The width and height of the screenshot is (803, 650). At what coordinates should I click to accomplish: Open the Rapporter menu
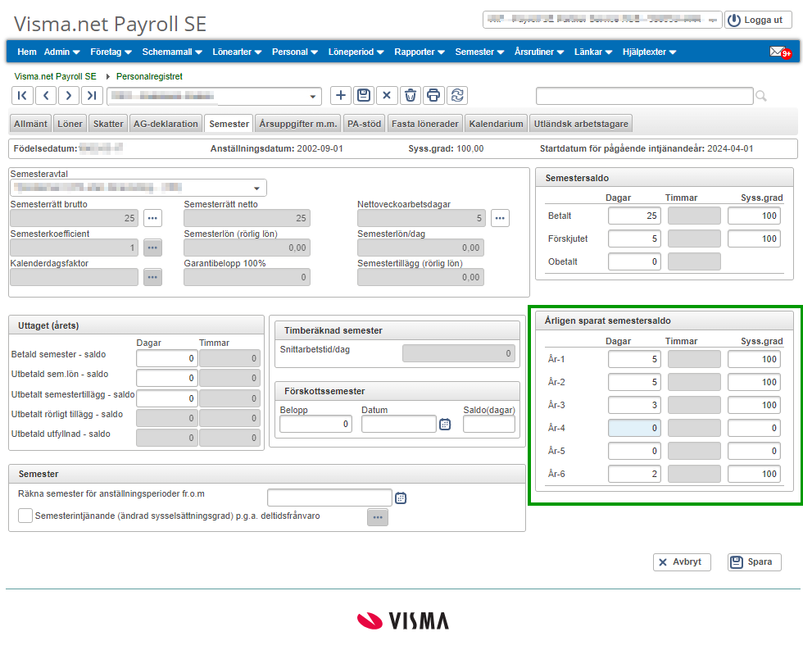[420, 52]
